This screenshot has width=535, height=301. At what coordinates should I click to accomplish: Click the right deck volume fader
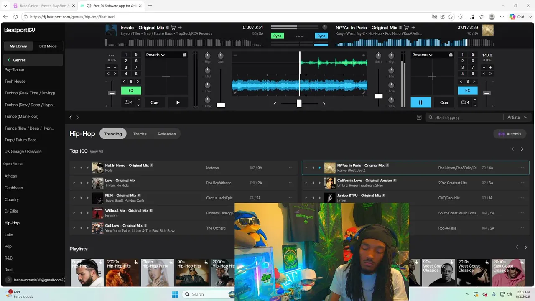(x=378, y=96)
